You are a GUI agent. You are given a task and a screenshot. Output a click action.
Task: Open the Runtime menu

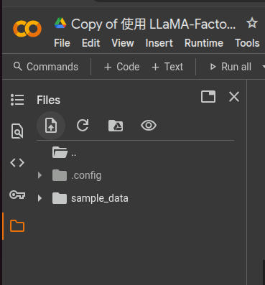[x=204, y=43]
